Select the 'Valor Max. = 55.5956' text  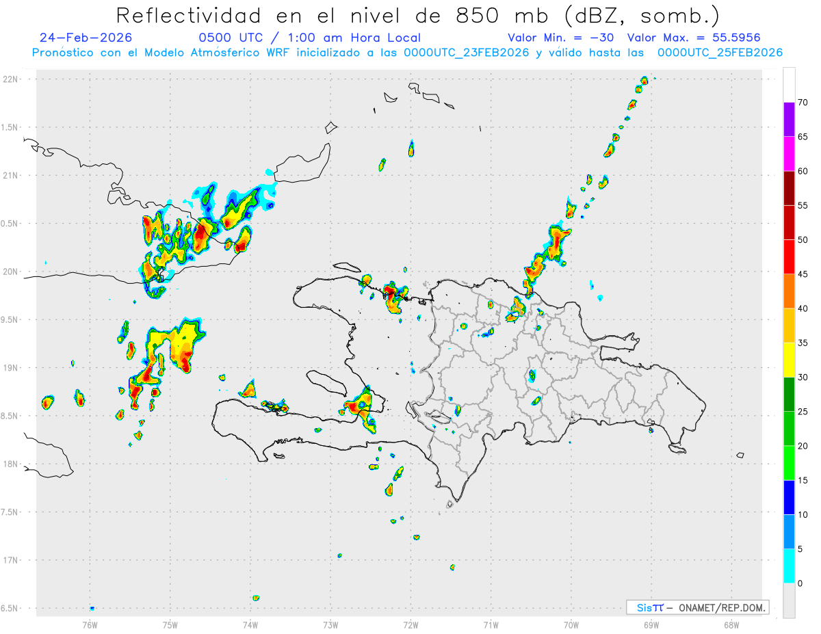694,38
